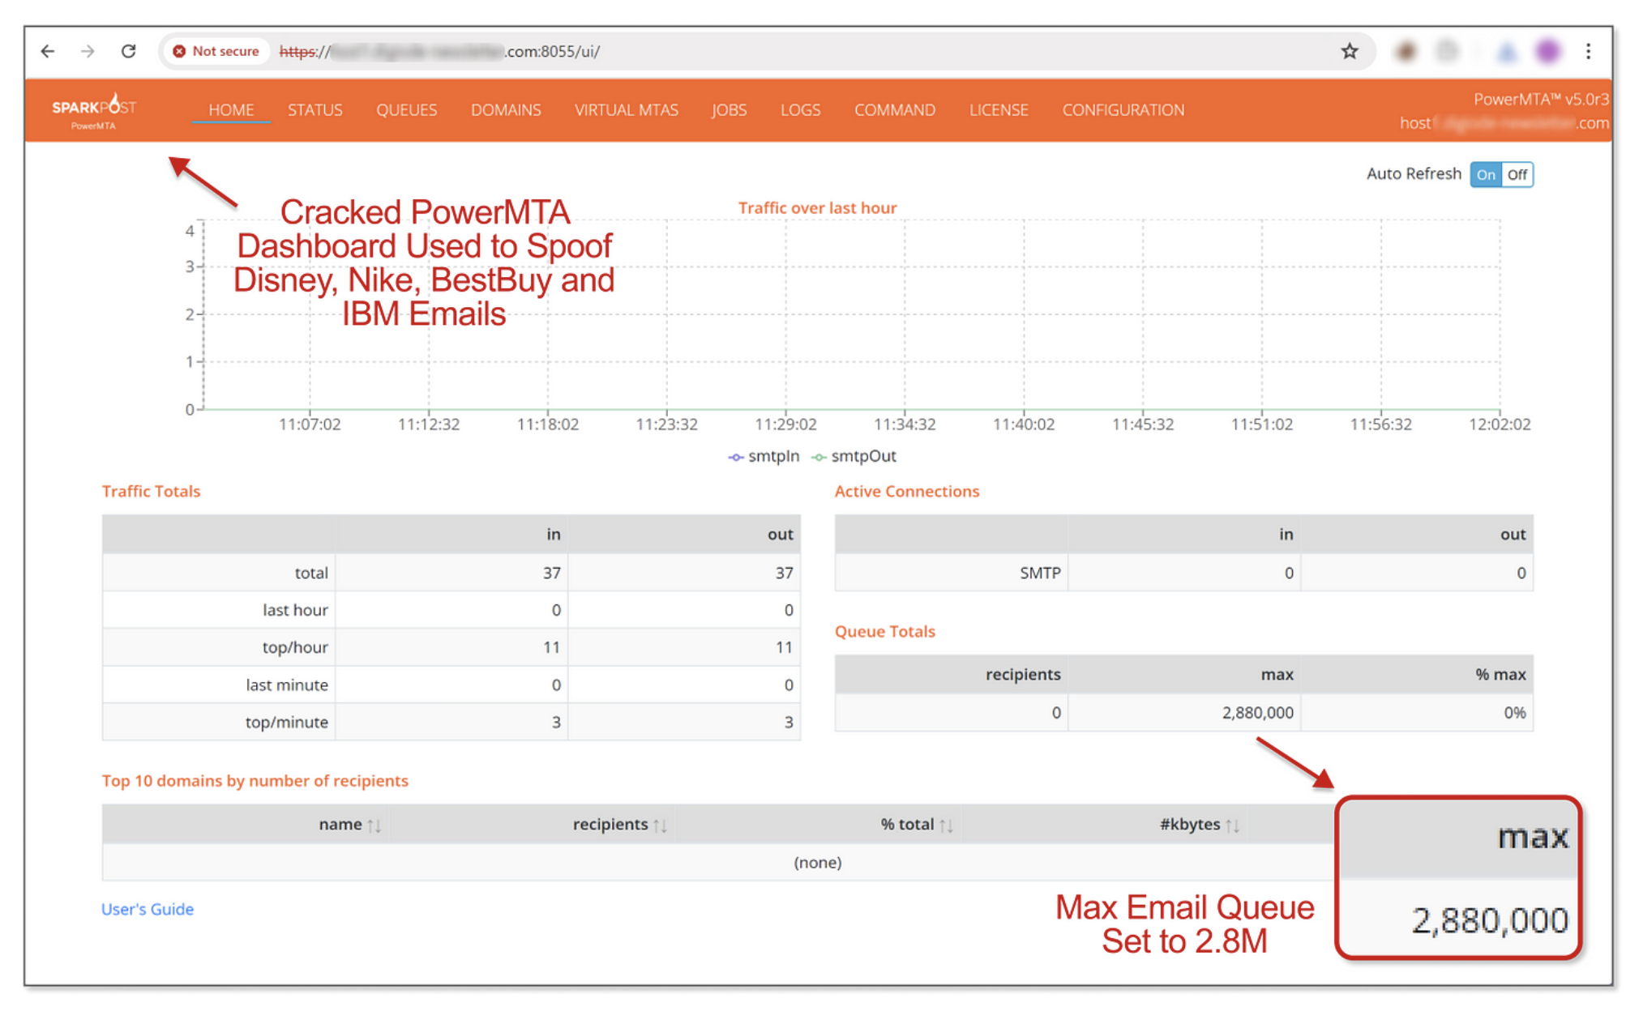The width and height of the screenshot is (1626, 1011).
Task: Click the 12:02:02 time label on chart
Action: [x=1500, y=424]
